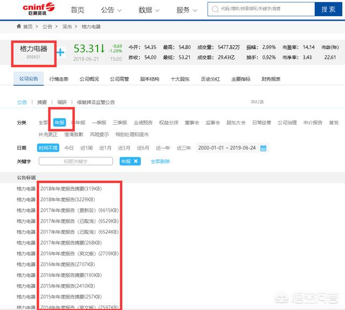The height and width of the screenshot is (310, 345).
Task: Open 2015年年度报告(2410KB)
Action: pyautogui.click(x=67, y=286)
